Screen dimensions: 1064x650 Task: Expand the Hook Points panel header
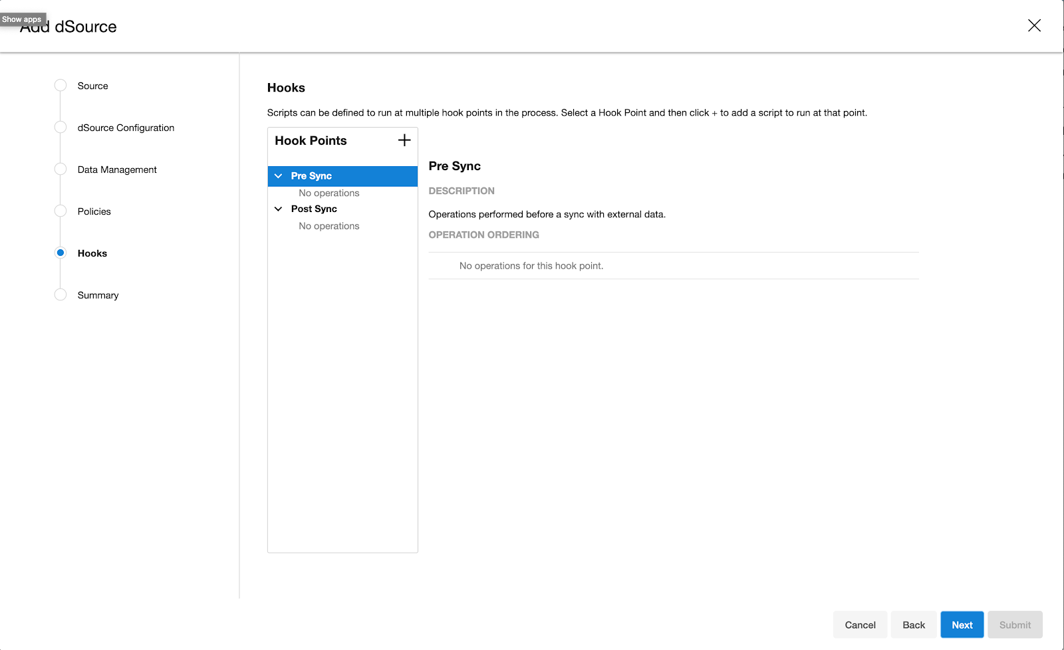coord(311,140)
